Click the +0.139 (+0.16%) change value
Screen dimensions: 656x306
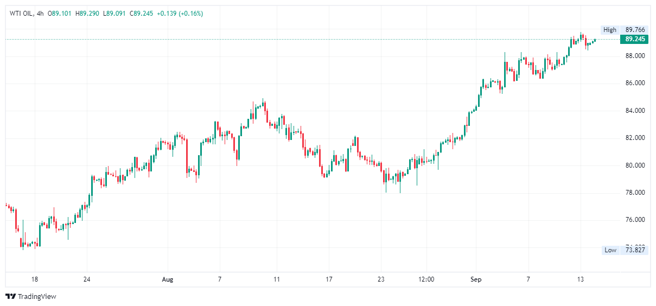coord(180,14)
